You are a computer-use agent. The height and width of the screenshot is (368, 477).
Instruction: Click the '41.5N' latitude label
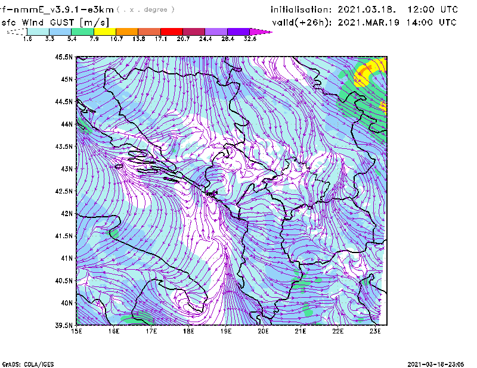64,236
